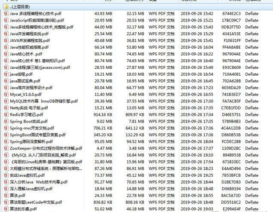This screenshot has width=273, height=212.
Task: Click PDF icon of Netty实战 电子版.pdf
Action: [6, 108]
